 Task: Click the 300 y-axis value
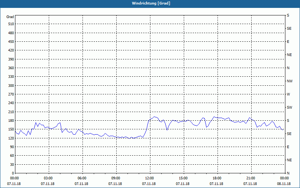tap(11, 86)
